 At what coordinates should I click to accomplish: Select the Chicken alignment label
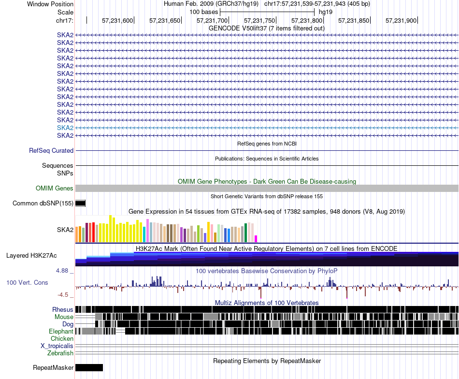(x=62, y=338)
